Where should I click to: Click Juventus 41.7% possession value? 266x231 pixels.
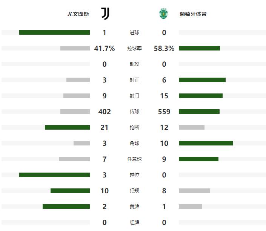pos(105,49)
